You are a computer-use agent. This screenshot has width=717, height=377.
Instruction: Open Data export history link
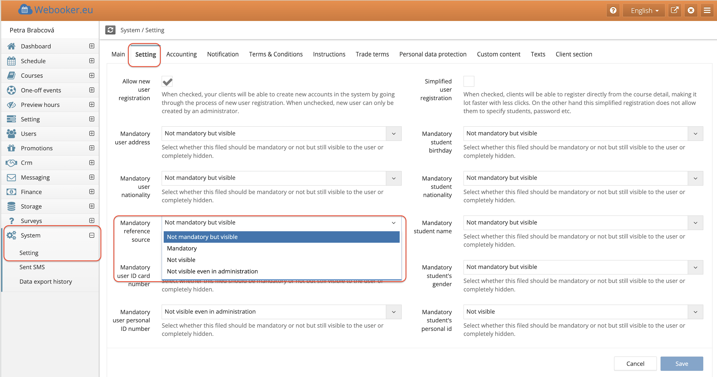coord(46,281)
